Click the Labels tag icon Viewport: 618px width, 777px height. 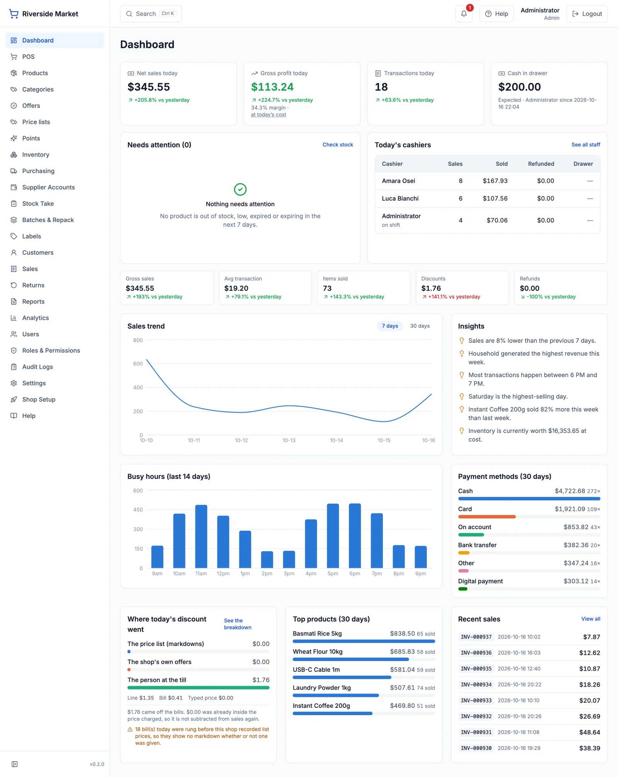pyautogui.click(x=14, y=236)
